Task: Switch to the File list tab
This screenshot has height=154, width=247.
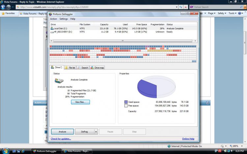Action: (x=70, y=68)
